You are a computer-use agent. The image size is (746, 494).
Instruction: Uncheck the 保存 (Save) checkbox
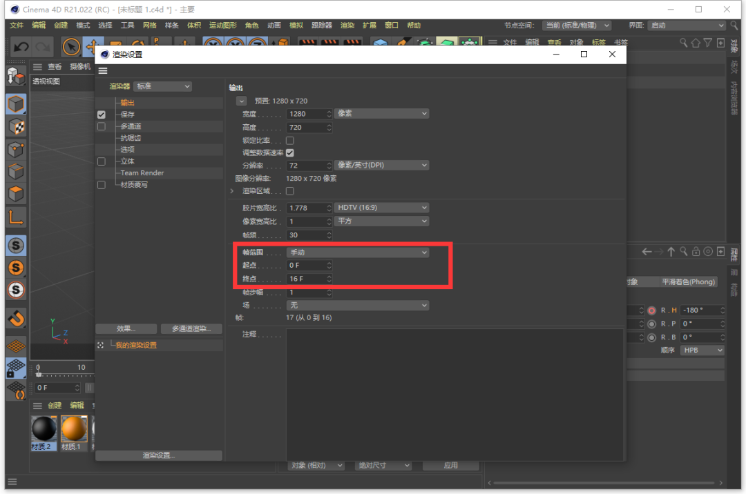(102, 115)
